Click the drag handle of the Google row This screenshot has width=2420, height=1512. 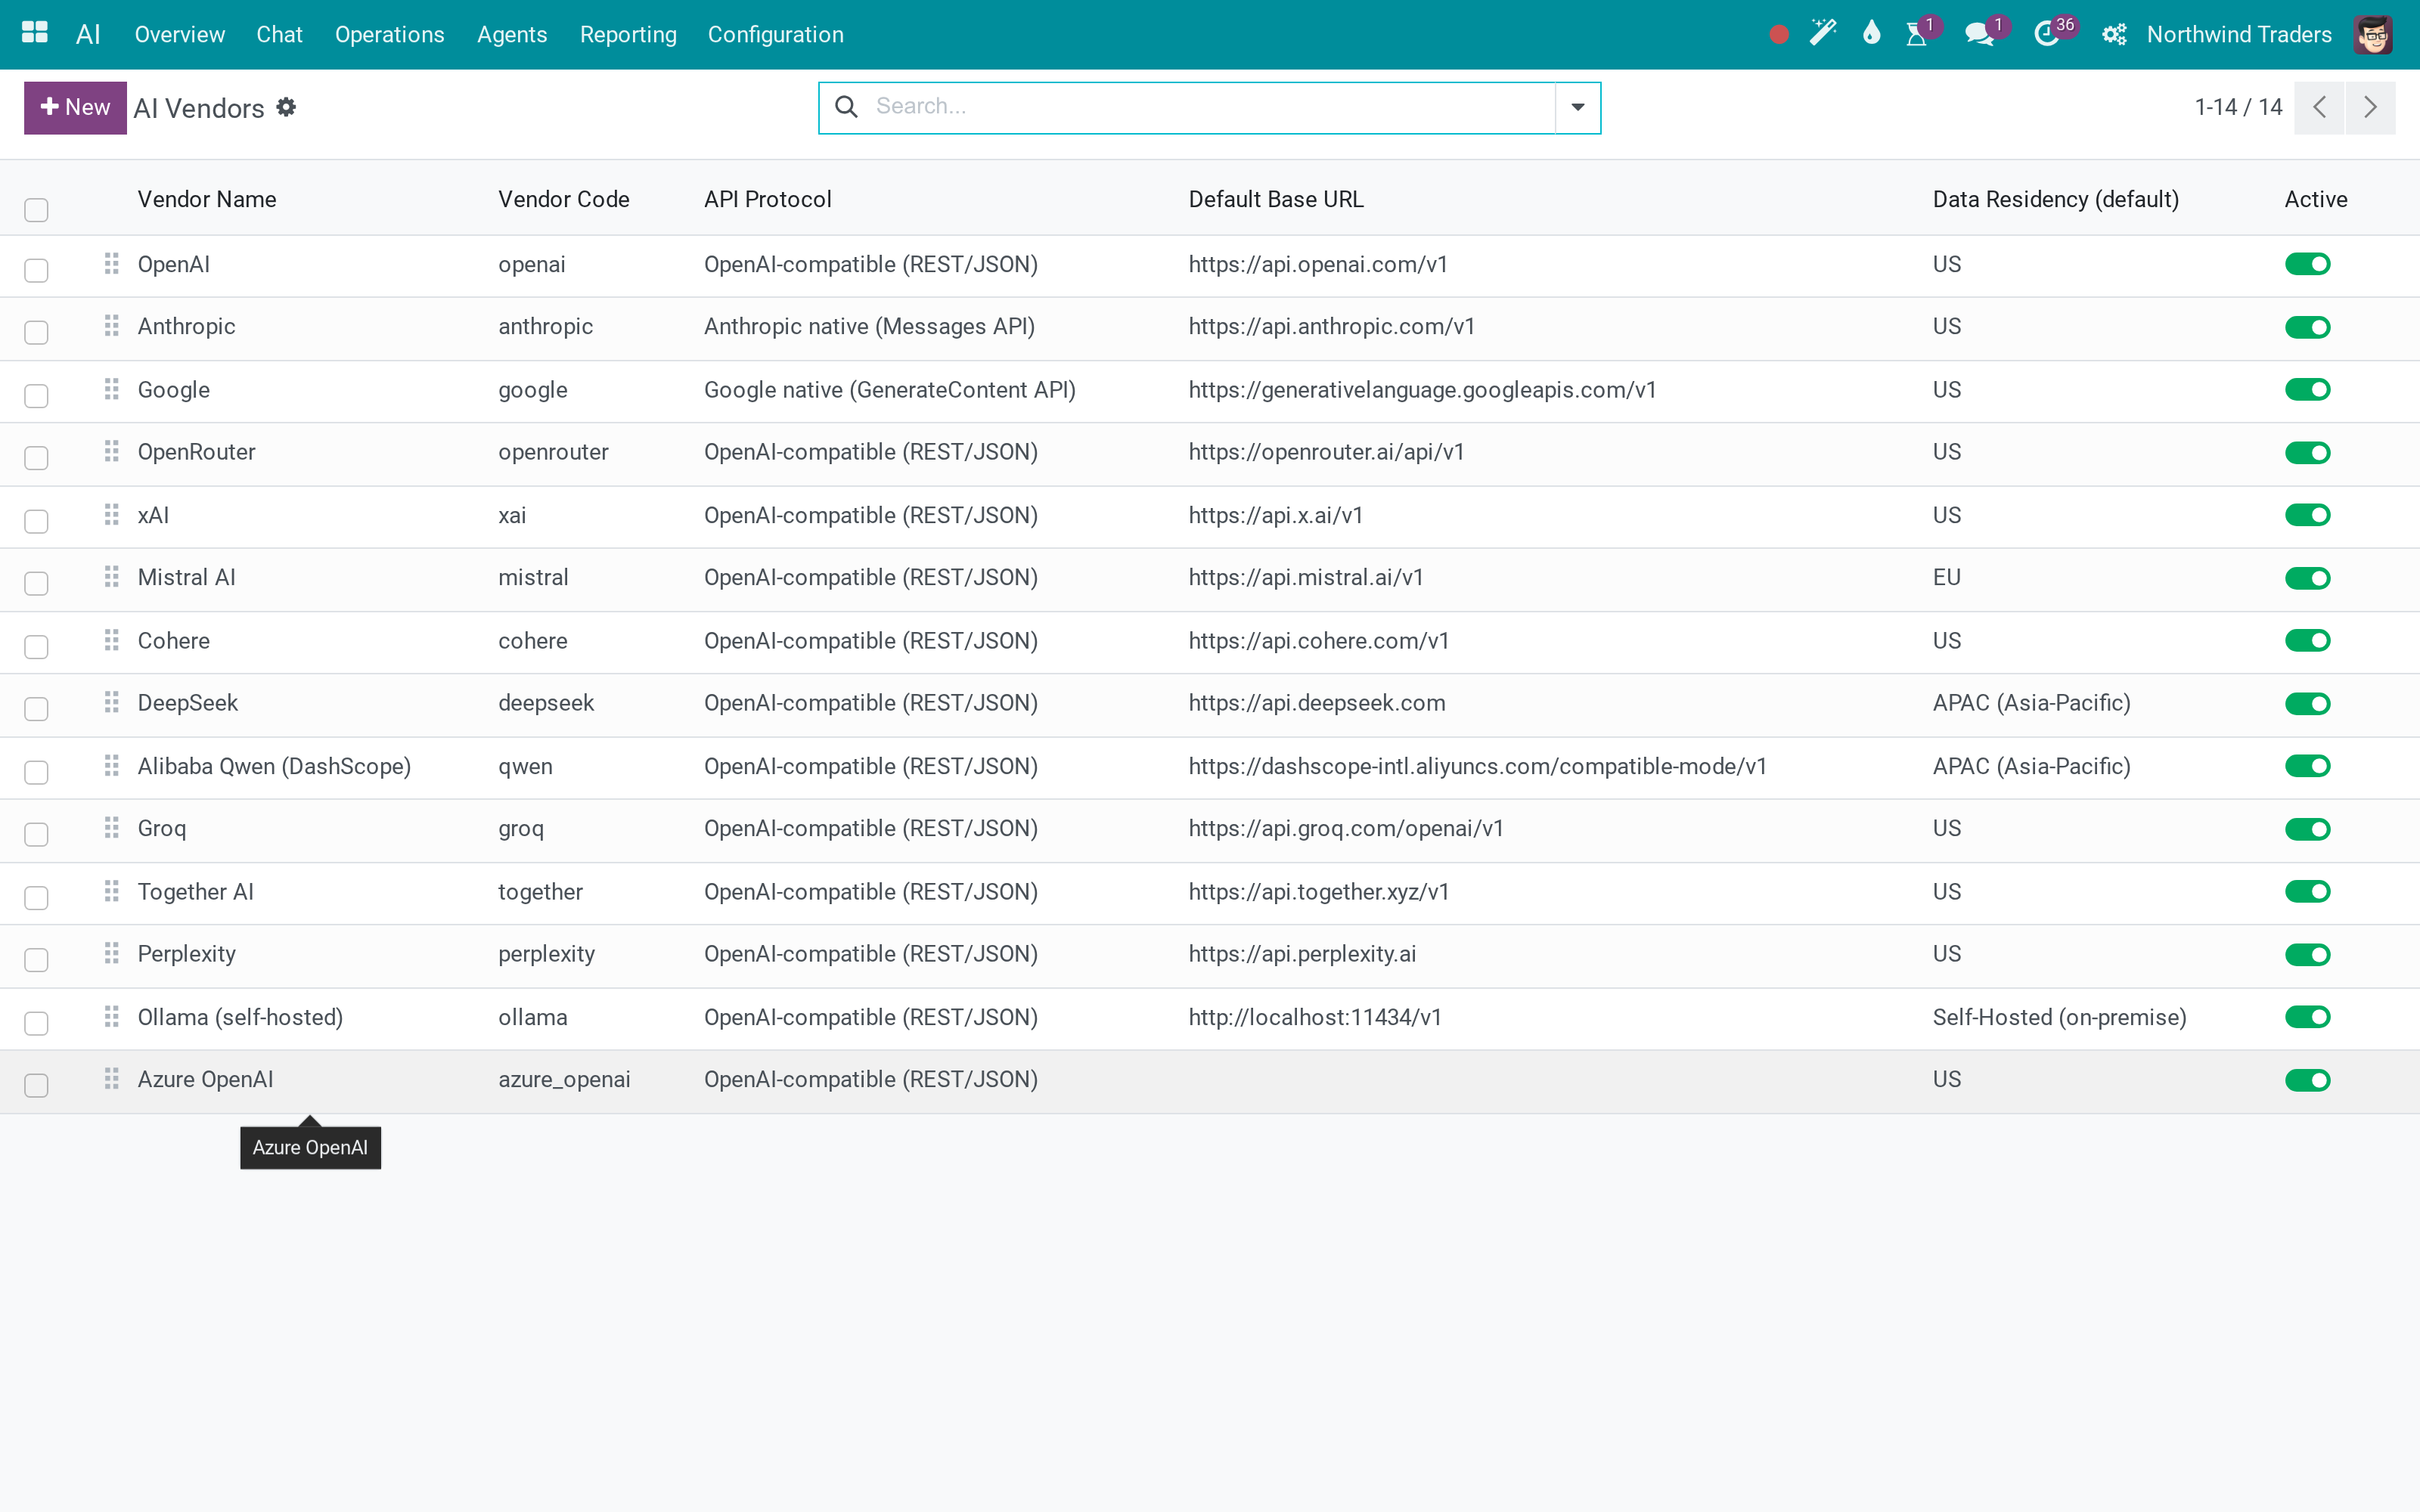point(111,389)
